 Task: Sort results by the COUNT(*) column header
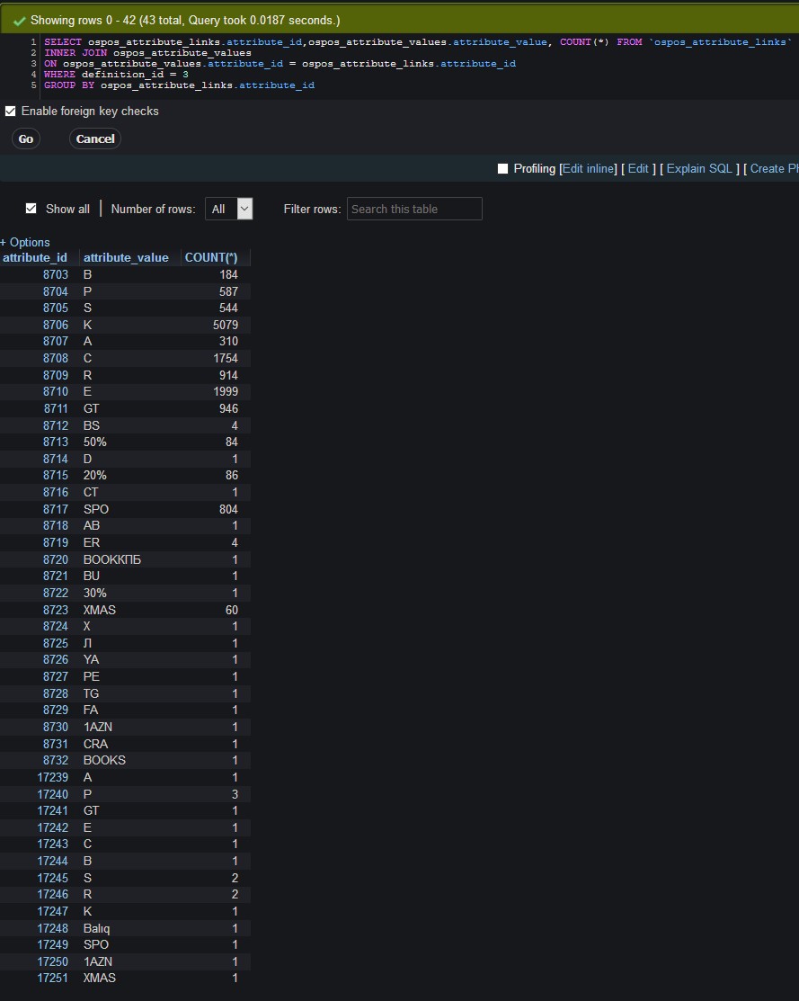tap(210, 257)
